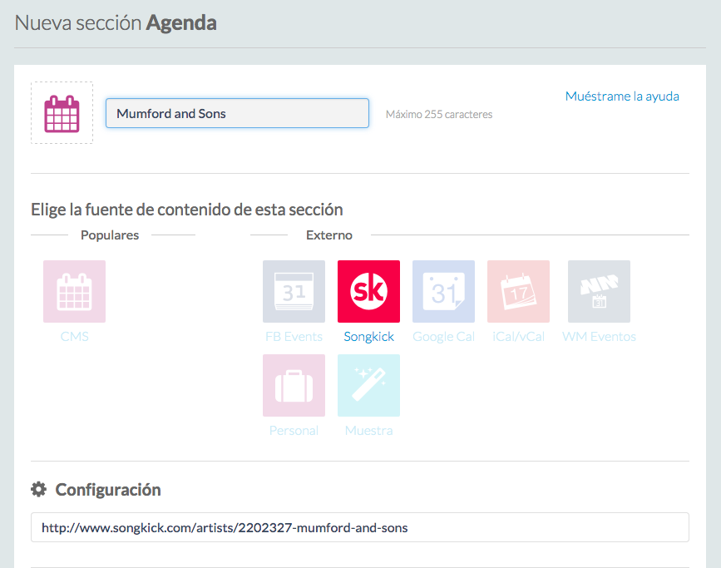Click the Songkick text label
Image resolution: width=721 pixels, height=568 pixels.
pyautogui.click(x=368, y=337)
